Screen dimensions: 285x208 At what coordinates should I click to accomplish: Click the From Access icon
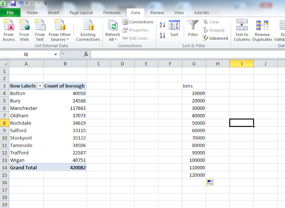(x=9, y=26)
